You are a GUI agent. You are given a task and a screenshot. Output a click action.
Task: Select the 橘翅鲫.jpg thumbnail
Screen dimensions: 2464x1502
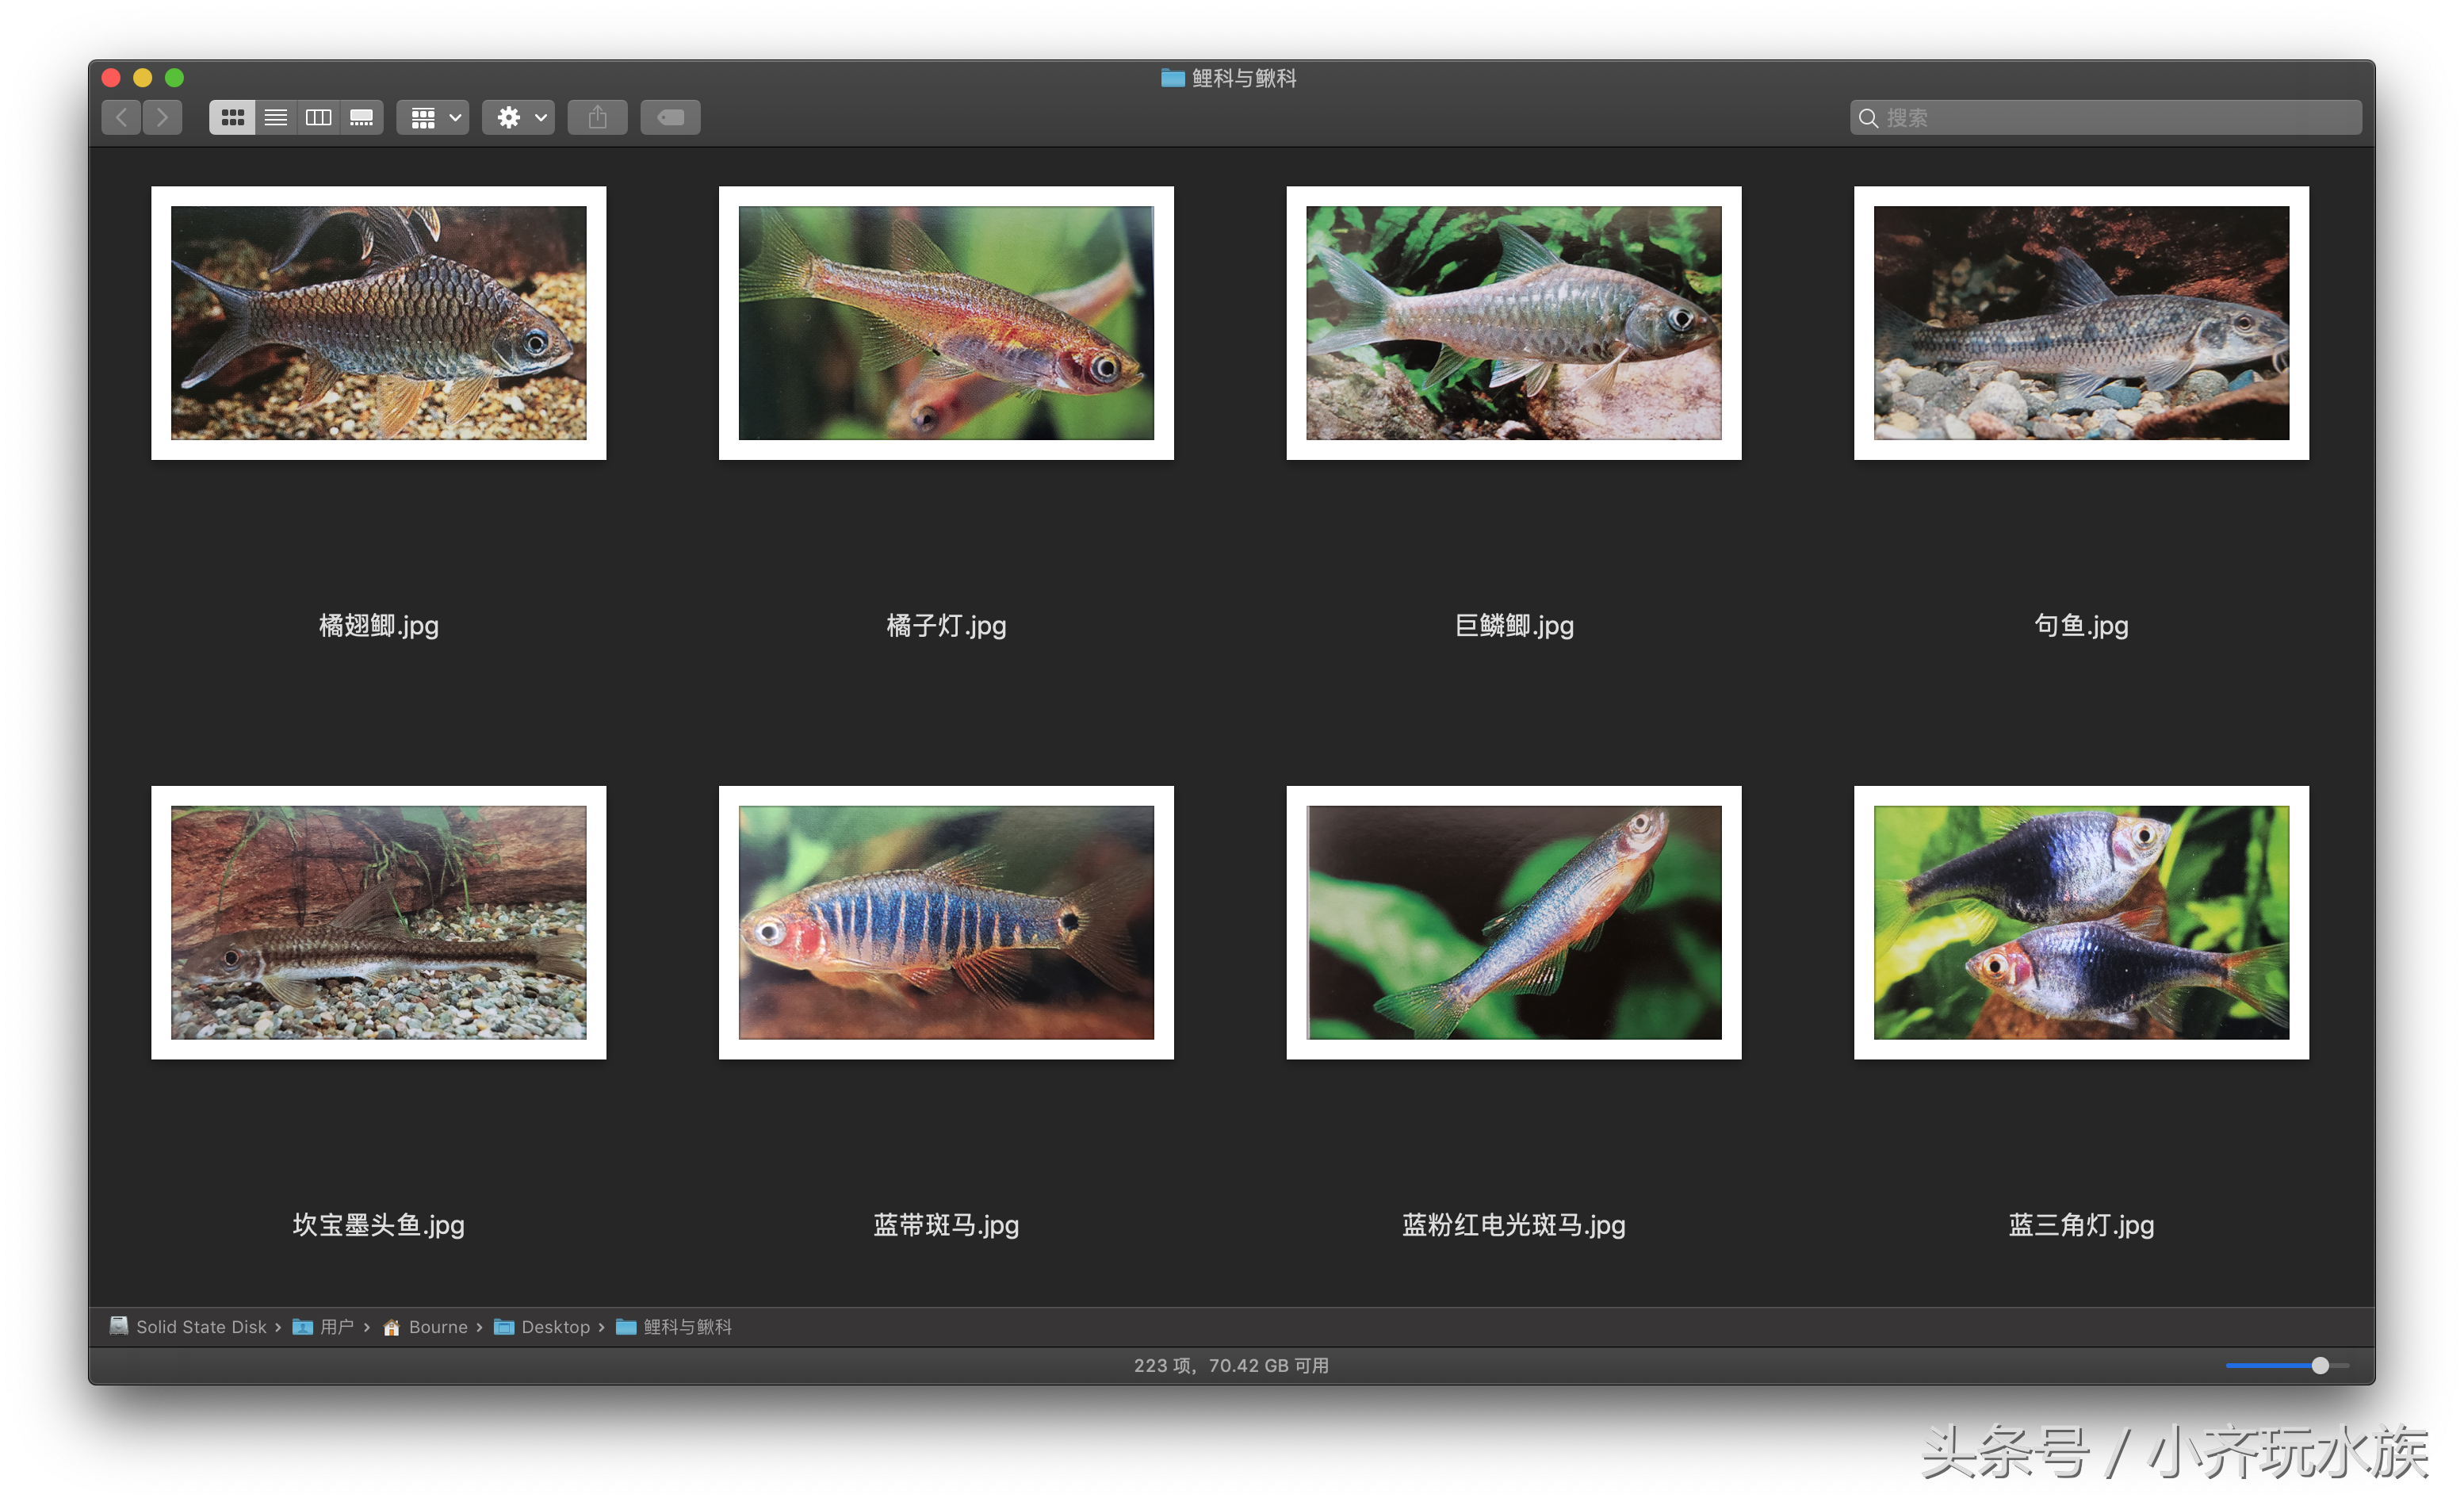pyautogui.click(x=379, y=323)
